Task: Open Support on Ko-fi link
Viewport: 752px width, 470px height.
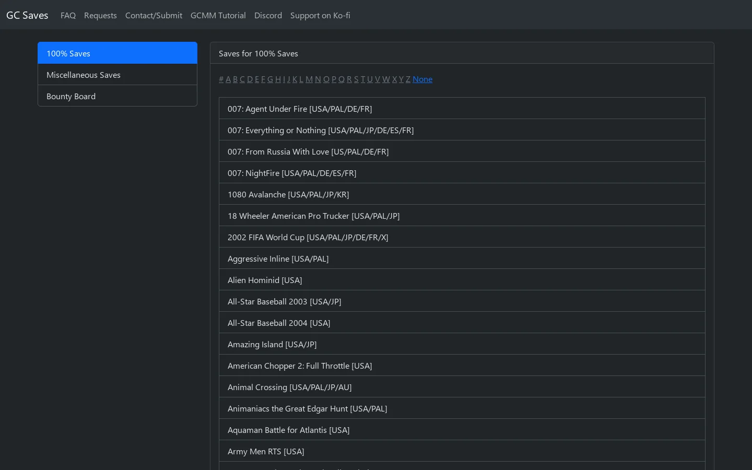Action: pyautogui.click(x=320, y=16)
